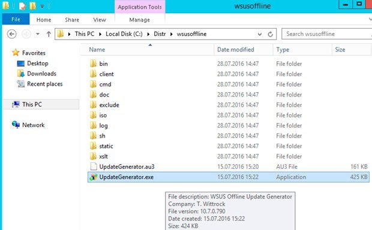Image resolution: width=372 pixels, height=230 pixels.
Task: Select the static folder icon
Action: click(x=94, y=146)
